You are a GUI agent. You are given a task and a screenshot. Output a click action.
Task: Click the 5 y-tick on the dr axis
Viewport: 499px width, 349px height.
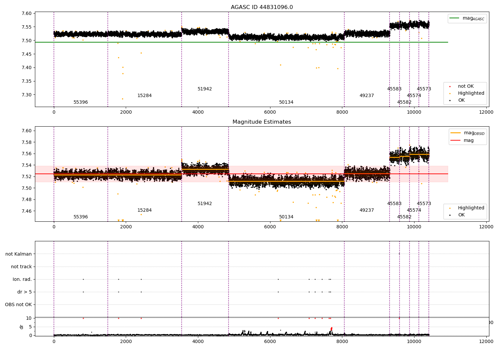click(x=30, y=327)
